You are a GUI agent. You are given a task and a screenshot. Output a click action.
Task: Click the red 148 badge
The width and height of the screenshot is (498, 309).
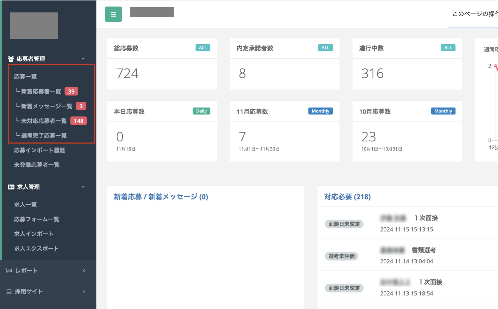pos(78,121)
